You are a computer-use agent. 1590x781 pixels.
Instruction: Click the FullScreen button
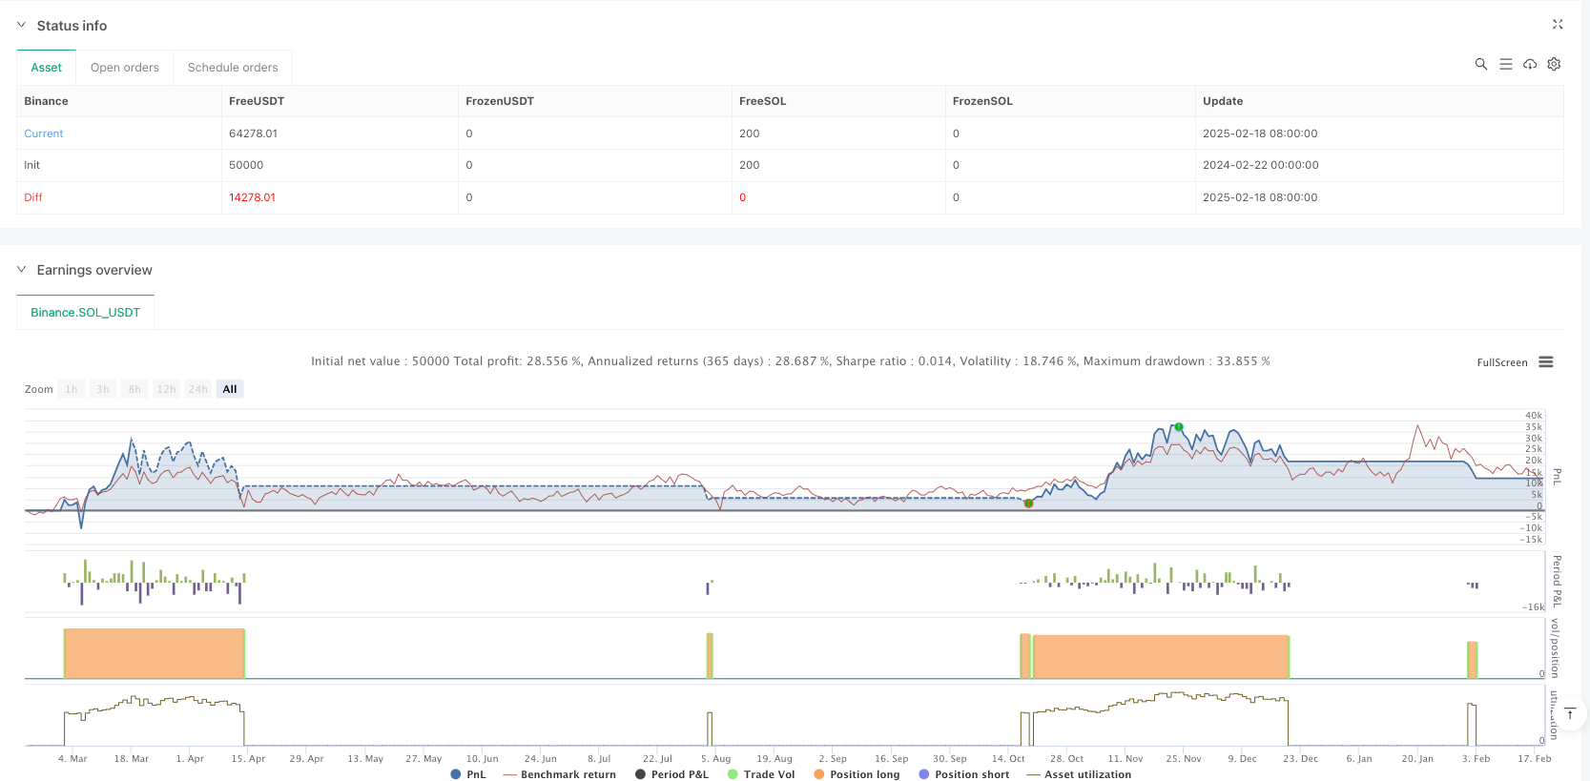coord(1501,362)
